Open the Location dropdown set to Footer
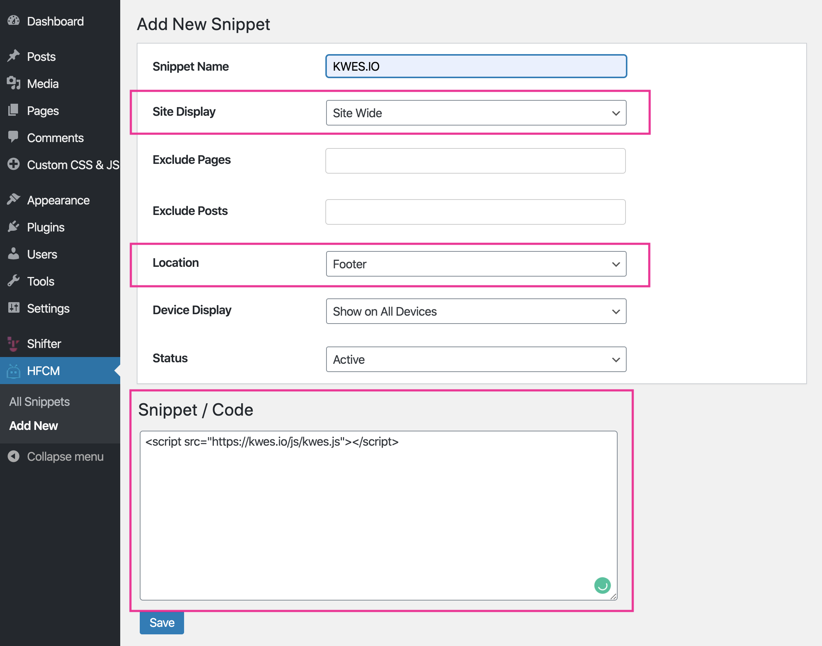Image resolution: width=822 pixels, height=646 pixels. [476, 263]
